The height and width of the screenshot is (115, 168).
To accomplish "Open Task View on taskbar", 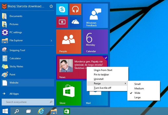I will click(28, 111).
